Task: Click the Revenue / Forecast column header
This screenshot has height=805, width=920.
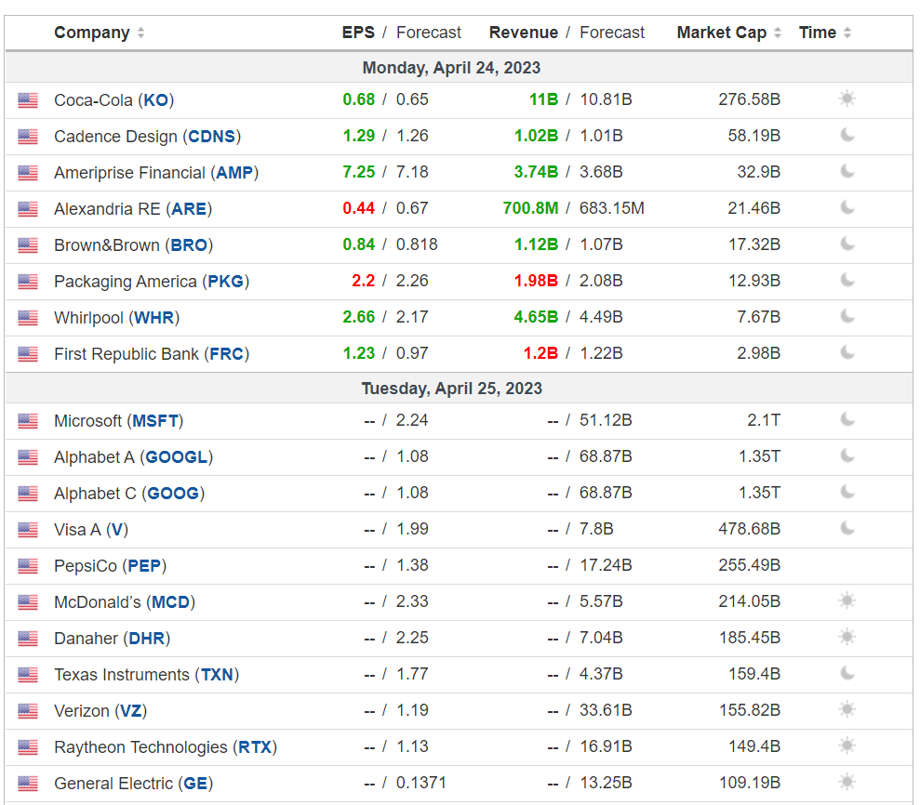Action: click(x=567, y=33)
